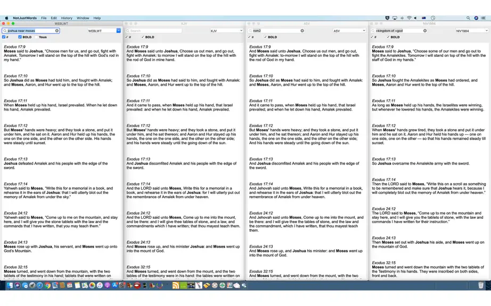Open Podcasts icon in dock
The image size is (491, 306).
[107, 285]
